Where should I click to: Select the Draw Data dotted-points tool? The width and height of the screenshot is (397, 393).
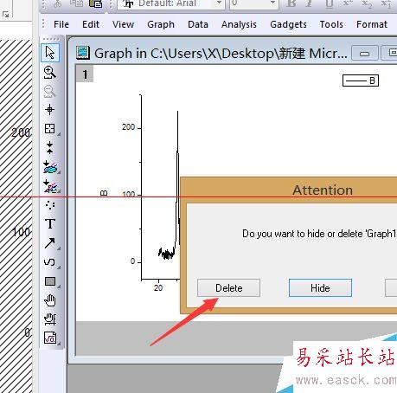50,205
